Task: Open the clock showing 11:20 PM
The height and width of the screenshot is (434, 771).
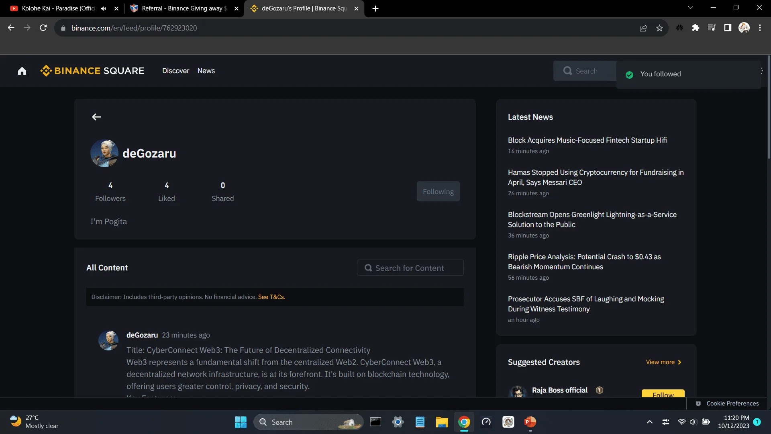Action: point(733,422)
